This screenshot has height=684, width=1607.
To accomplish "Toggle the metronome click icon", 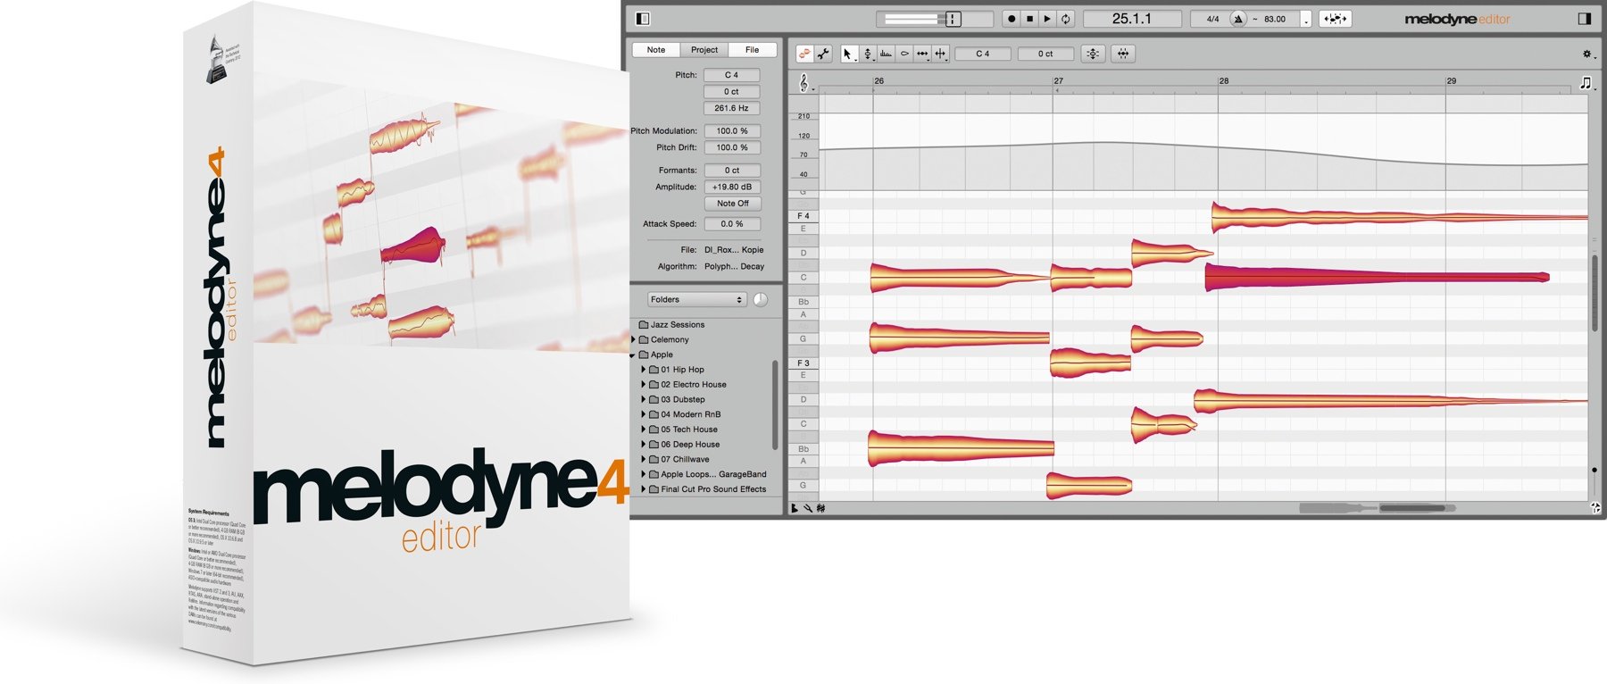I will coord(1237,18).
